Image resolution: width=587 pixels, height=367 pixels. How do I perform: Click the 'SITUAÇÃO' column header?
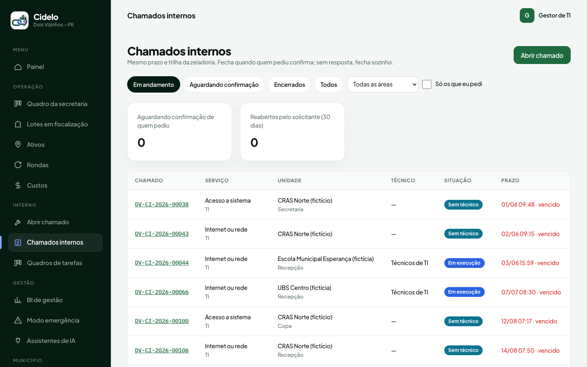click(458, 181)
